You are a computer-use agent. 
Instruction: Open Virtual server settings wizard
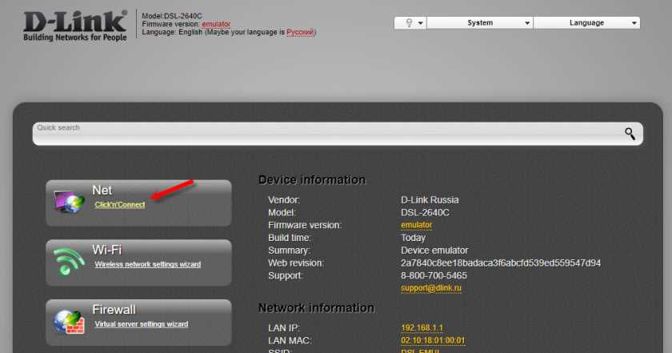142,324
